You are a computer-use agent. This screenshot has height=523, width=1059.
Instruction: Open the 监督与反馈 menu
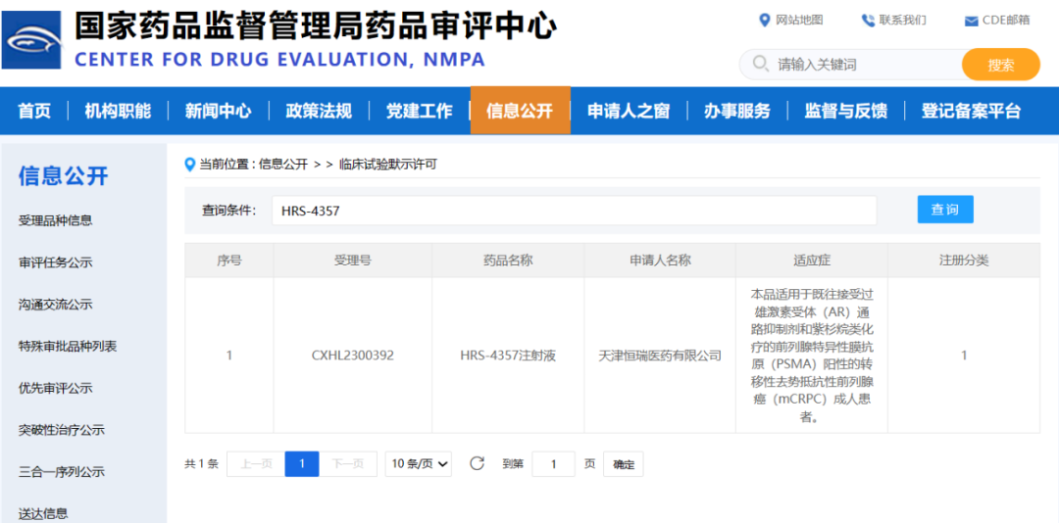pyautogui.click(x=845, y=111)
